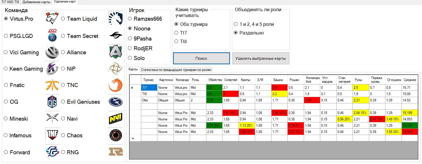Screen dimensions: 422x164
Task: Click the 'Поиск' search button
Action: coord(201,58)
